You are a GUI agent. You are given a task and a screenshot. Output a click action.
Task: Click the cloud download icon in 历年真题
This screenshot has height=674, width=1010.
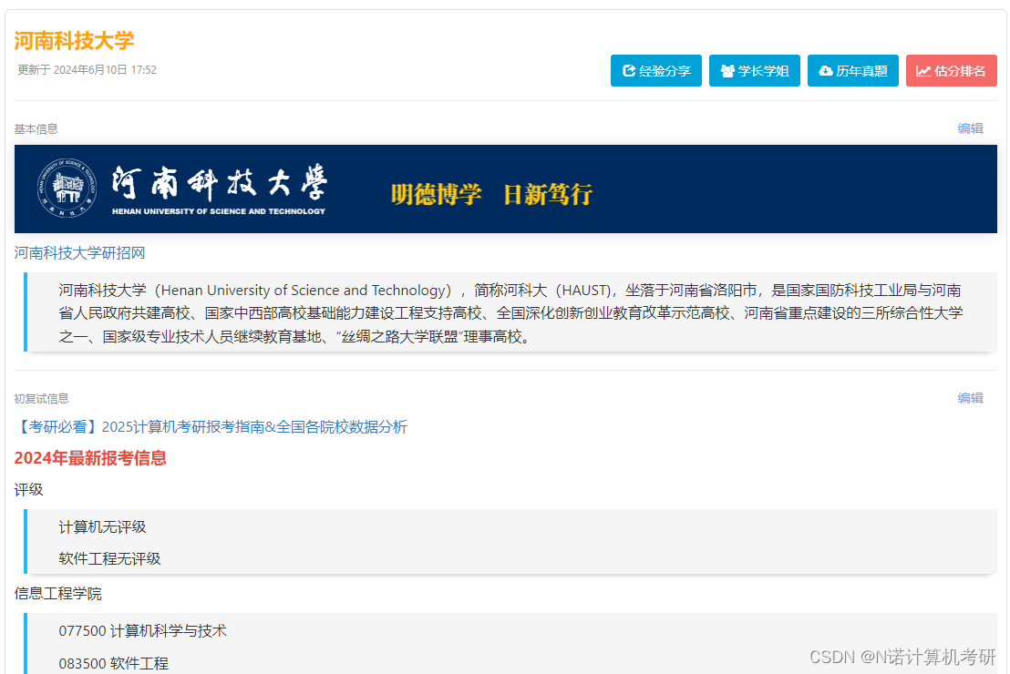tap(826, 71)
